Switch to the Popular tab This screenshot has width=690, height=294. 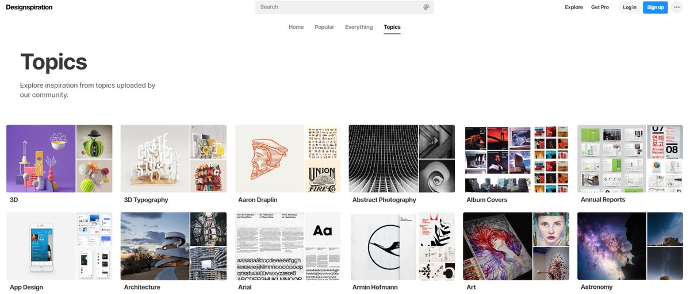(324, 27)
